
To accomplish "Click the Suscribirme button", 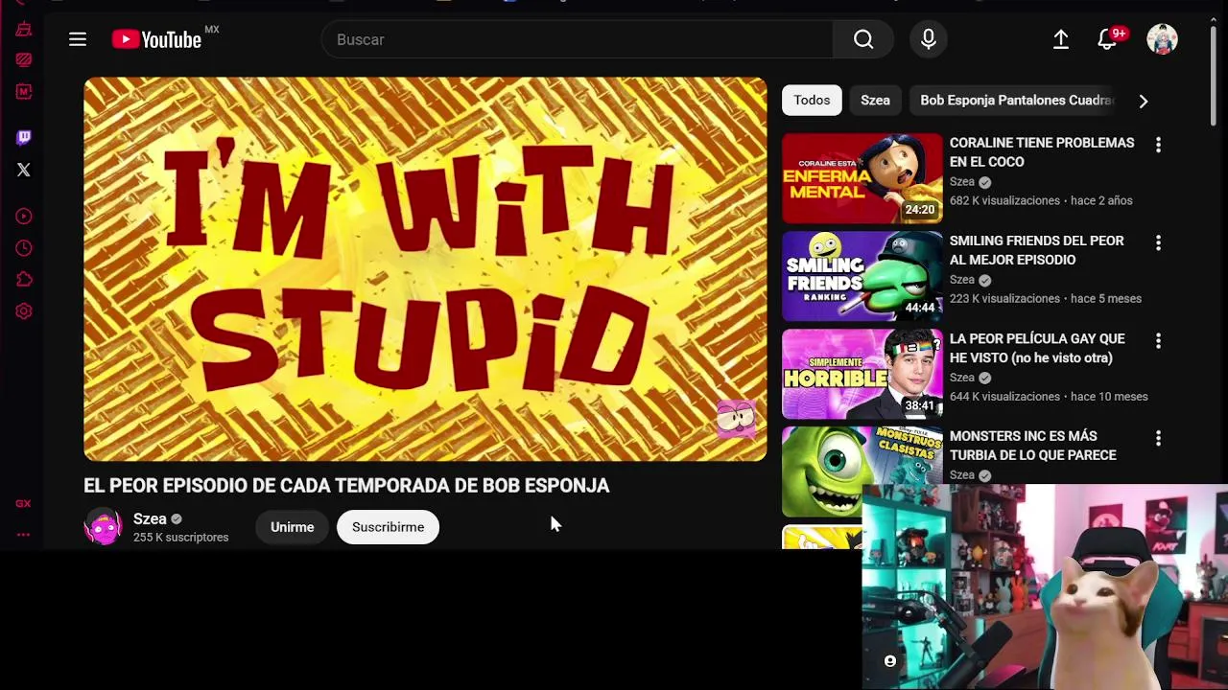I will 388,527.
